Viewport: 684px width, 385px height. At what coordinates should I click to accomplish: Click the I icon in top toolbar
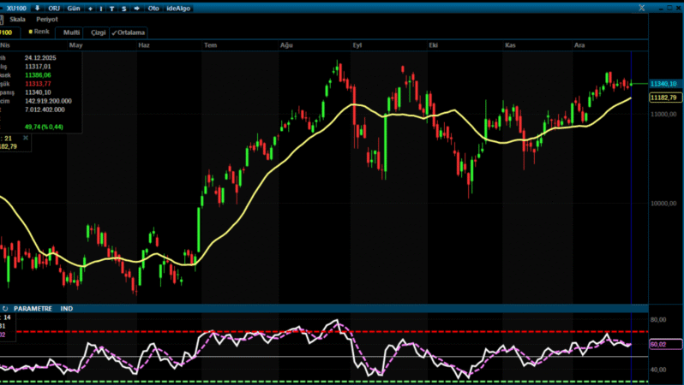101,8
